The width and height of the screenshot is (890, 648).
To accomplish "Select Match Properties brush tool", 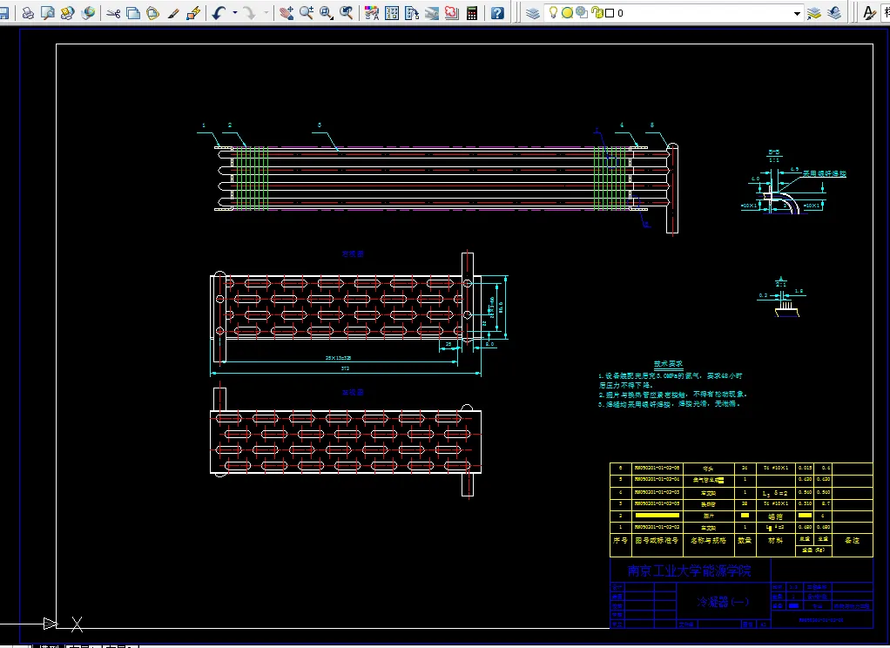I will pyautogui.click(x=173, y=12).
